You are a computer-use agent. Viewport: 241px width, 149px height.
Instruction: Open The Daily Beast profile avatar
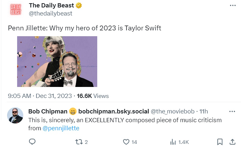(16, 9)
